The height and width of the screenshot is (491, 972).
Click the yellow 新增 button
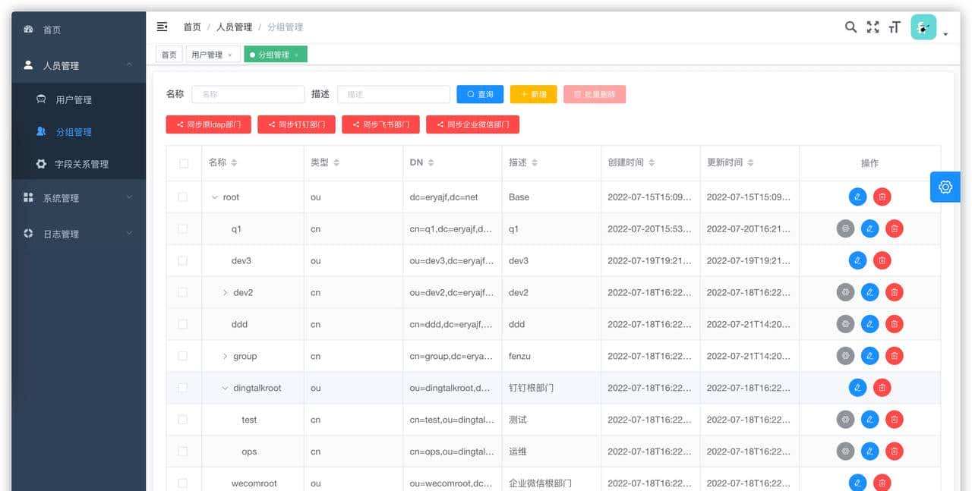pos(533,93)
